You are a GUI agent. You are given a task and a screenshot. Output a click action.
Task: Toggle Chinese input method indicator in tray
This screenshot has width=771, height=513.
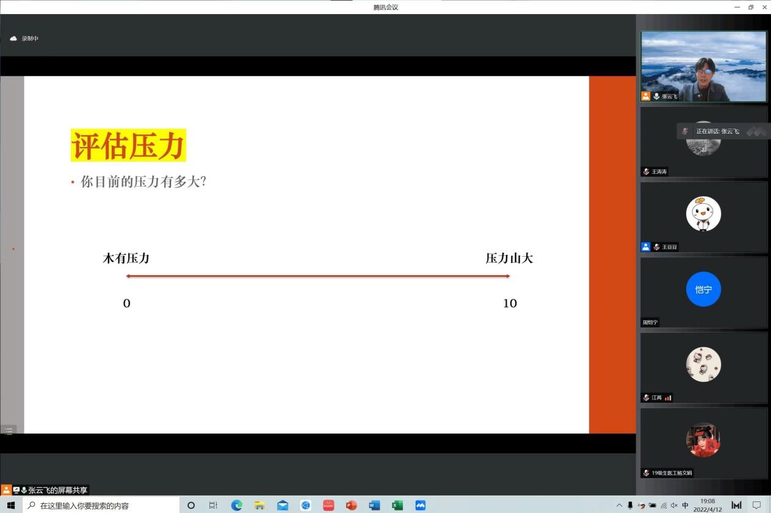[x=685, y=505]
